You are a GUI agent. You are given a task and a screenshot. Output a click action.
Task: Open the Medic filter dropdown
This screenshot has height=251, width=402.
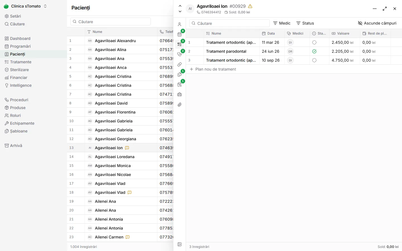click(282, 23)
